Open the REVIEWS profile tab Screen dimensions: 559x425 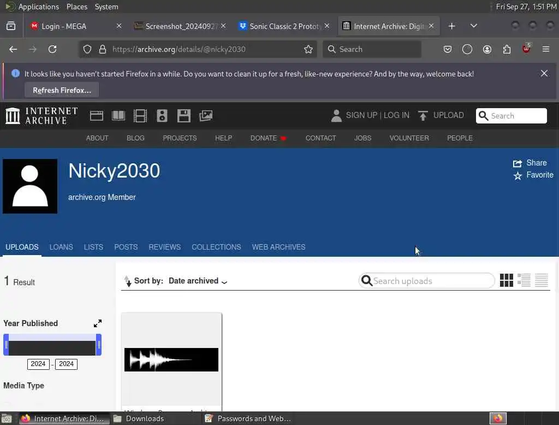click(x=165, y=247)
